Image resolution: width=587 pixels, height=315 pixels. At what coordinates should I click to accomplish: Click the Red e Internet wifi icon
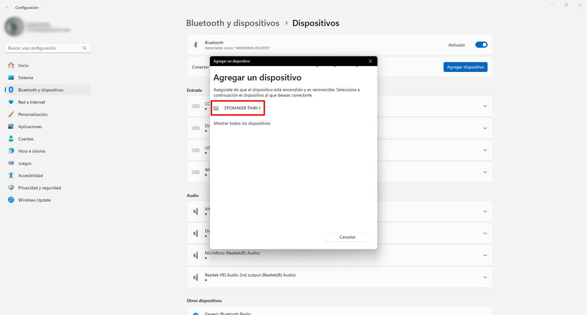(x=11, y=102)
